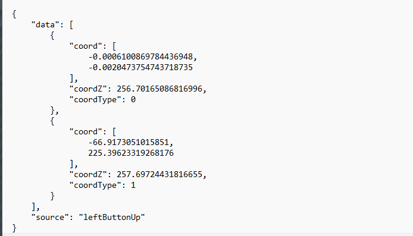Click the second "coordZ" key
This screenshot has width=413, height=236.
(x=88, y=174)
